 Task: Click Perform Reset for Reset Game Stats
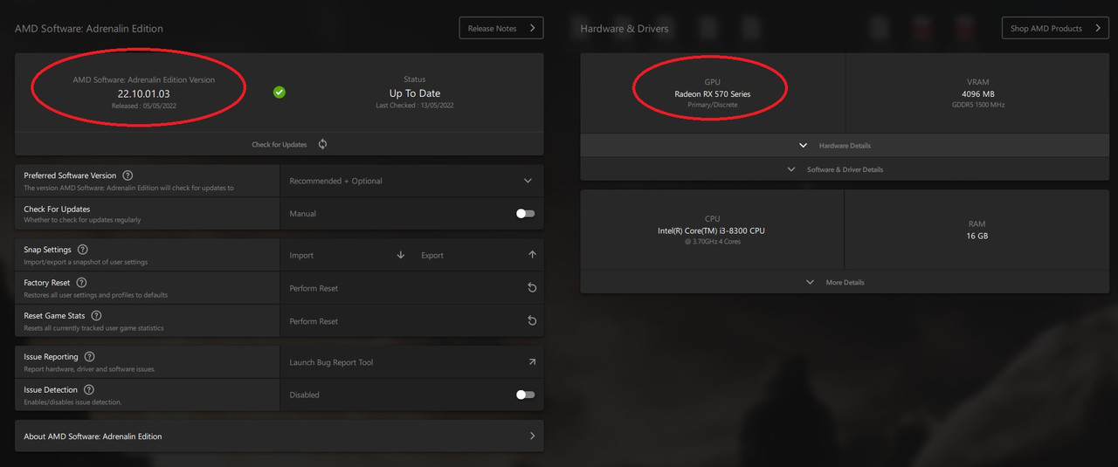[314, 321]
